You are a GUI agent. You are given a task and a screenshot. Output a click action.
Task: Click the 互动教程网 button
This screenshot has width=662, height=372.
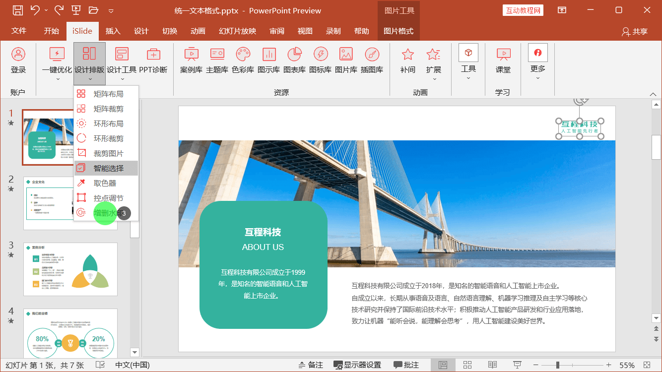[x=523, y=10]
